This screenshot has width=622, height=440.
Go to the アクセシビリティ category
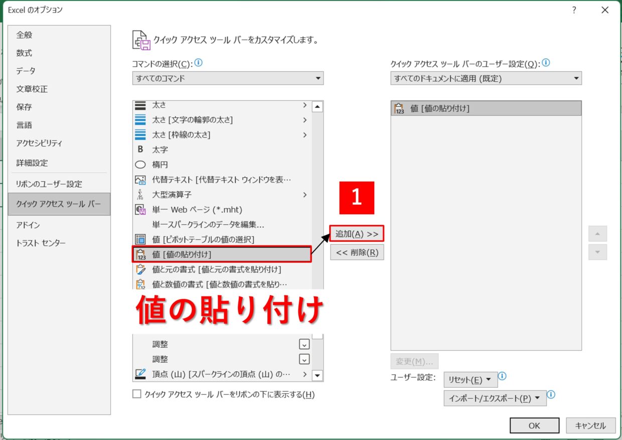tap(59, 143)
